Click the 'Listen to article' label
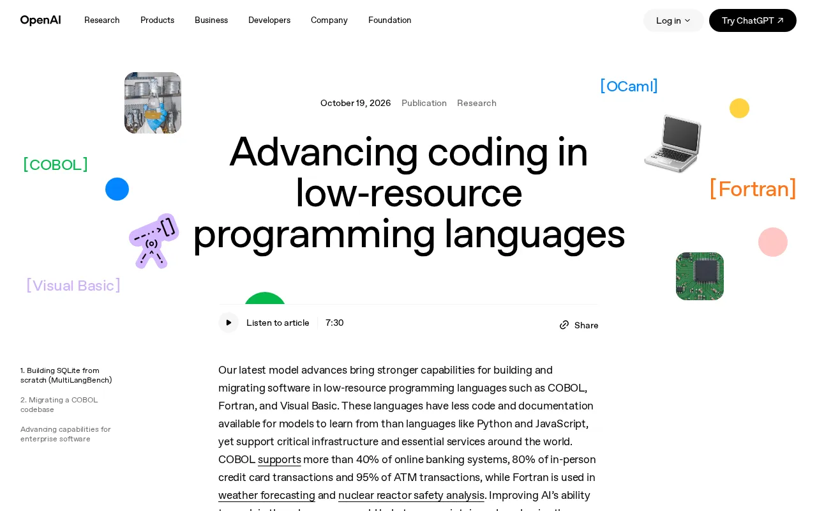 pyautogui.click(x=278, y=323)
